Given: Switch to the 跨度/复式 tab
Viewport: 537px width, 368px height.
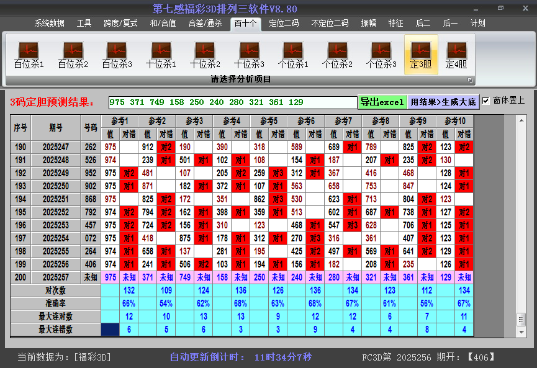Looking at the screenshot, I should [120, 24].
